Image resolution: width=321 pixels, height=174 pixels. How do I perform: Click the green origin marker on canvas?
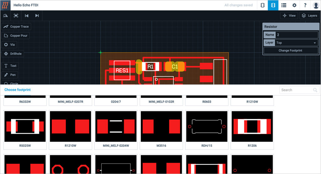tap(100, 52)
